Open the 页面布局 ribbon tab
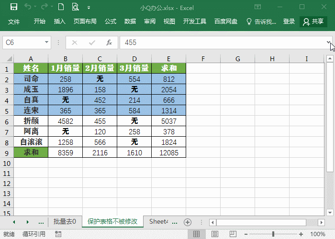Image resolution: width=335 pixels, height=239 pixels. [85, 22]
